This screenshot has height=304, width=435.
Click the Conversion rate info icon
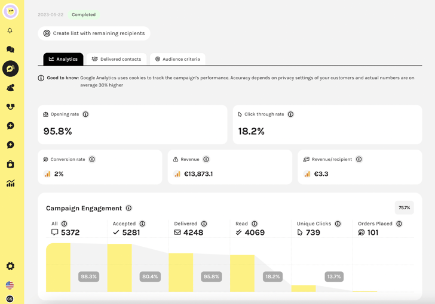point(92,160)
